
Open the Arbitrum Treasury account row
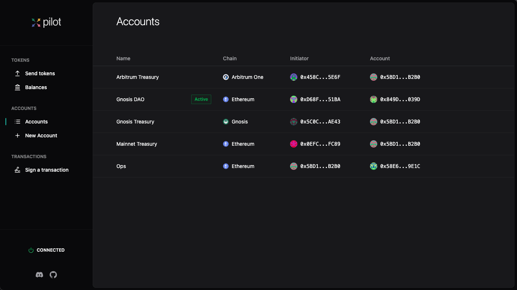[138, 77]
